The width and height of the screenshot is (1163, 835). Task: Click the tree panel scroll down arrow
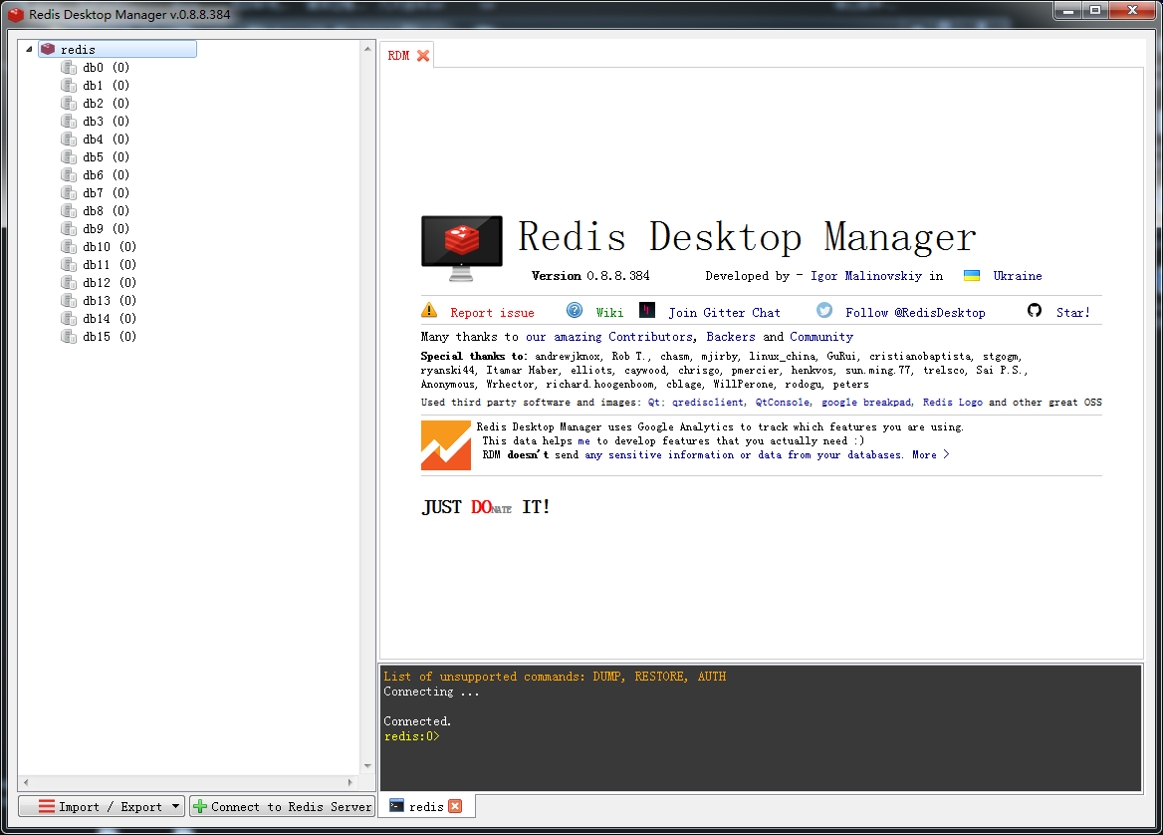pos(367,766)
